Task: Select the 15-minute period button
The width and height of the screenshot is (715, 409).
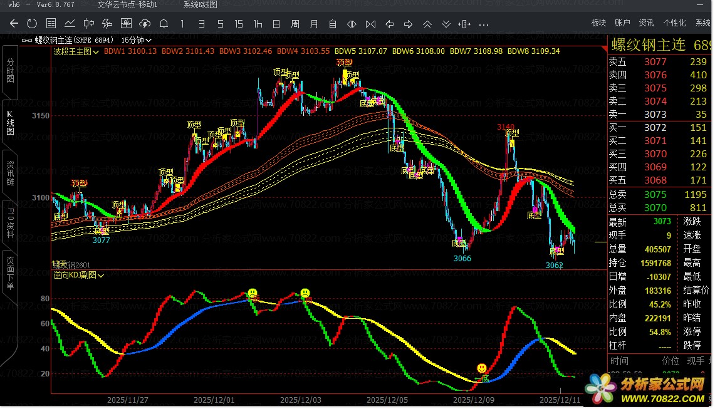Action: click(x=239, y=24)
